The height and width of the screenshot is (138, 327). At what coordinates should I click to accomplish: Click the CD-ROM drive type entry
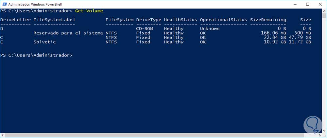(x=145, y=28)
